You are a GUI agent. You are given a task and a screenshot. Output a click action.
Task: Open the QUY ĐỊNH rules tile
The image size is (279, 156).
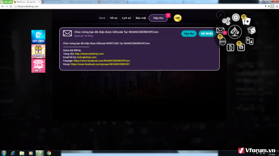click(x=38, y=37)
